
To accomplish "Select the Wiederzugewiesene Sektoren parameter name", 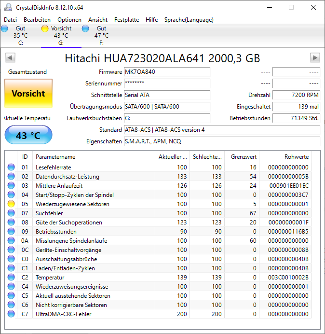I will (x=72, y=204).
